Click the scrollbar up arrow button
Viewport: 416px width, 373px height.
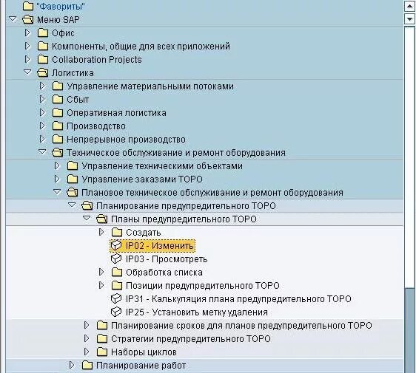[x=410, y=6]
